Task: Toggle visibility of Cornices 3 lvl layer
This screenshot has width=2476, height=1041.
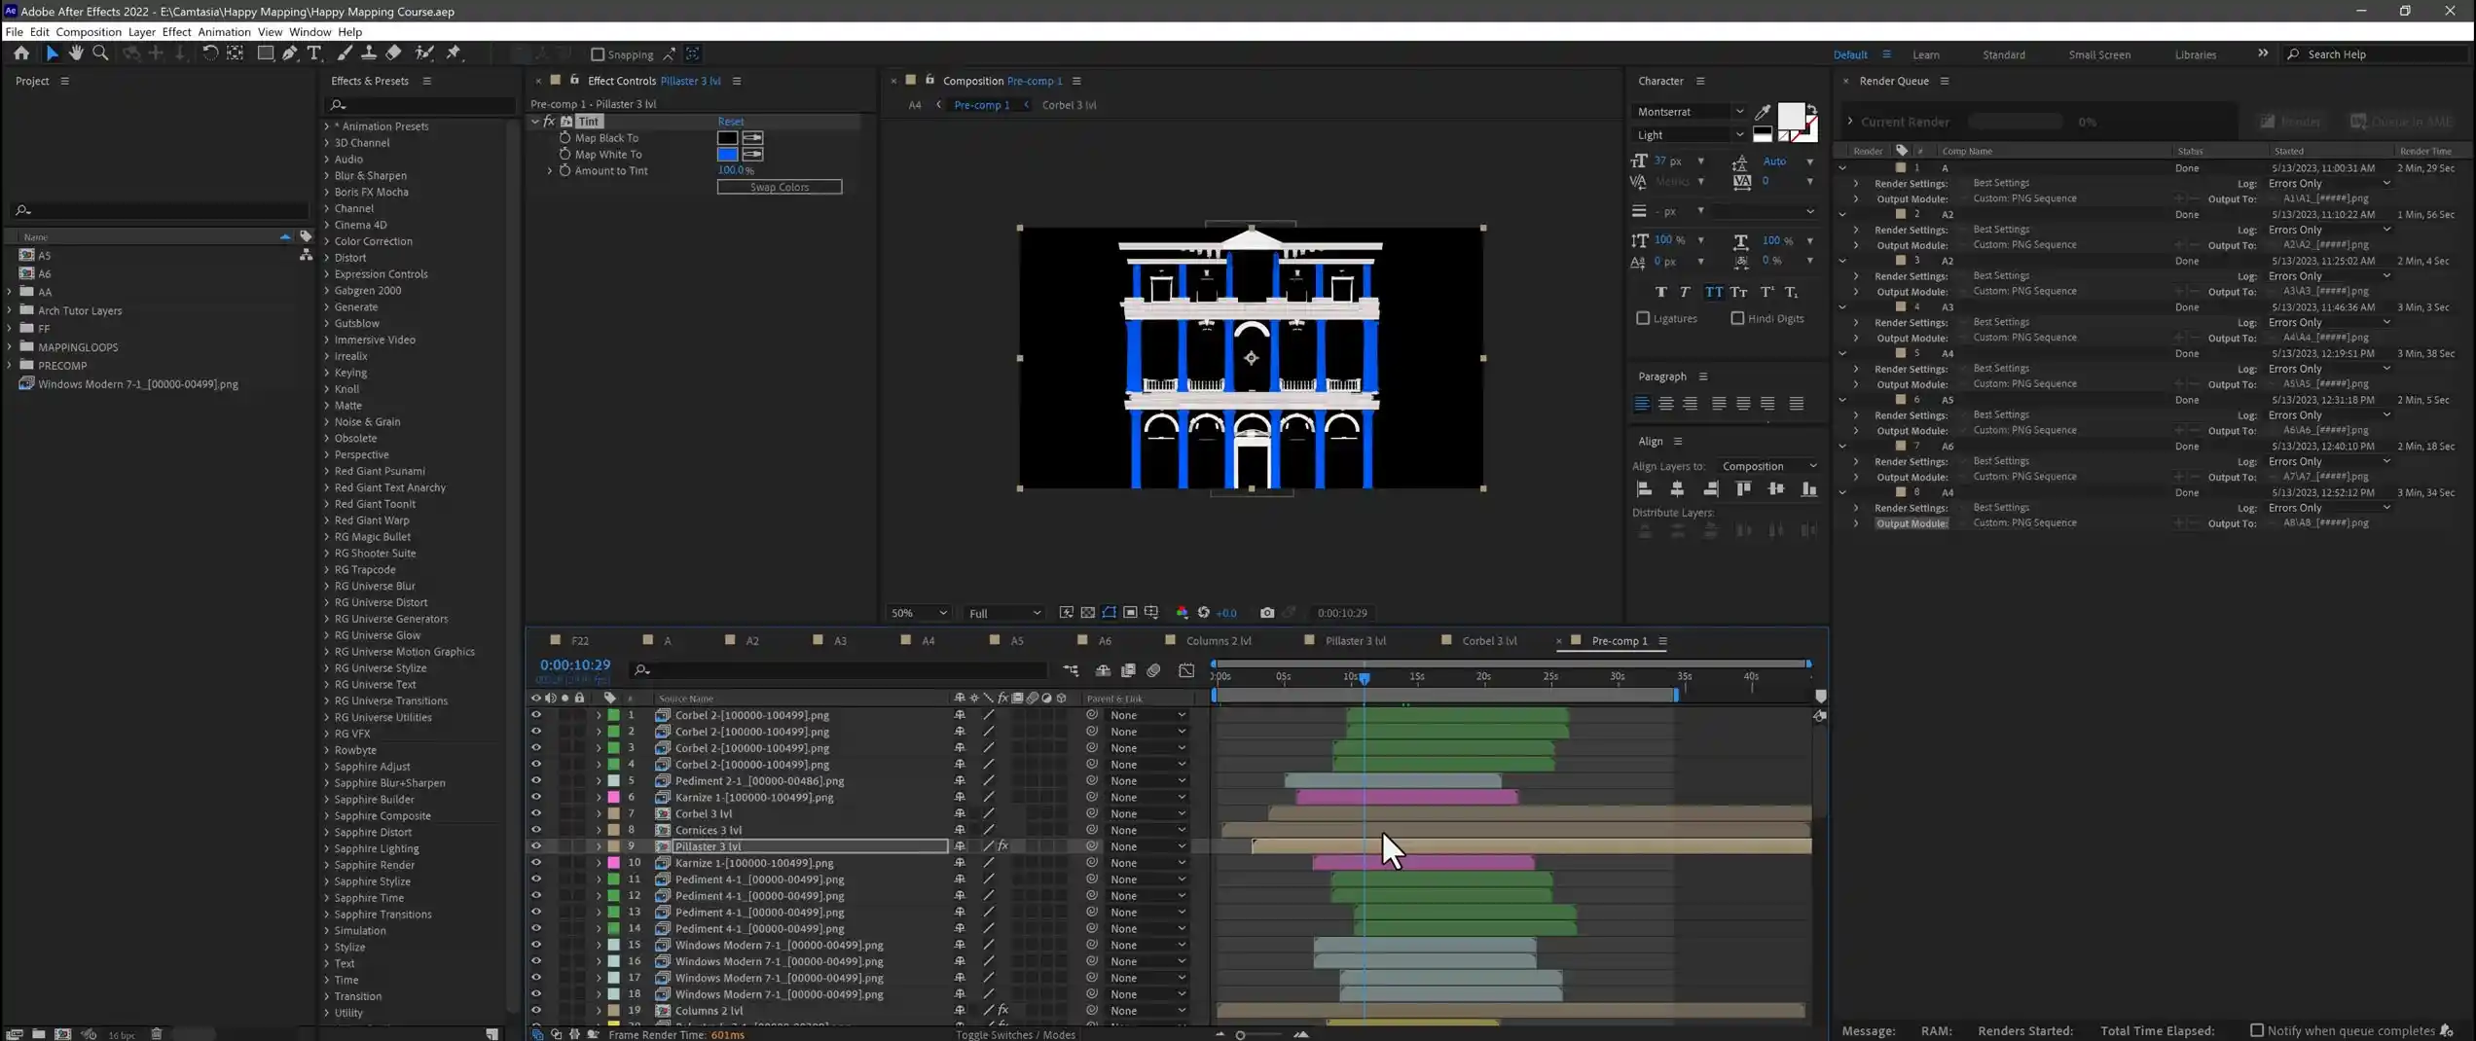Action: pyautogui.click(x=535, y=830)
